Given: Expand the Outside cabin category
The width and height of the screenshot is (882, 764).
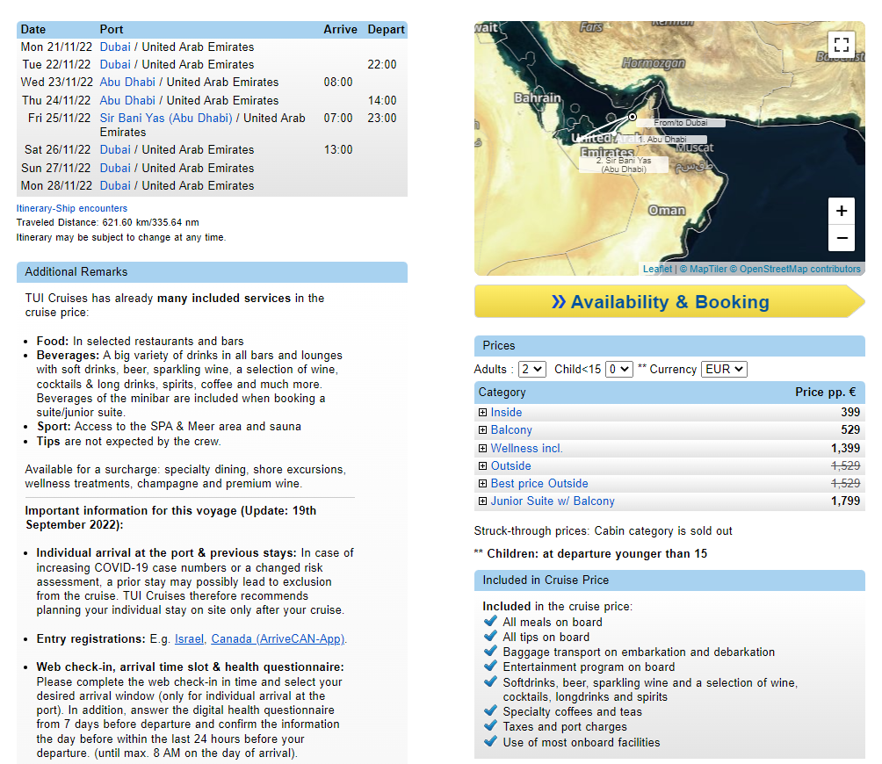Looking at the screenshot, I should [x=482, y=465].
